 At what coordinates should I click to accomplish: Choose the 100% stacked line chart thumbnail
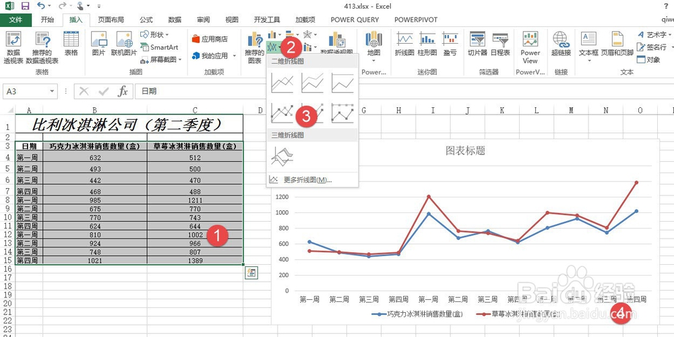pos(342,83)
